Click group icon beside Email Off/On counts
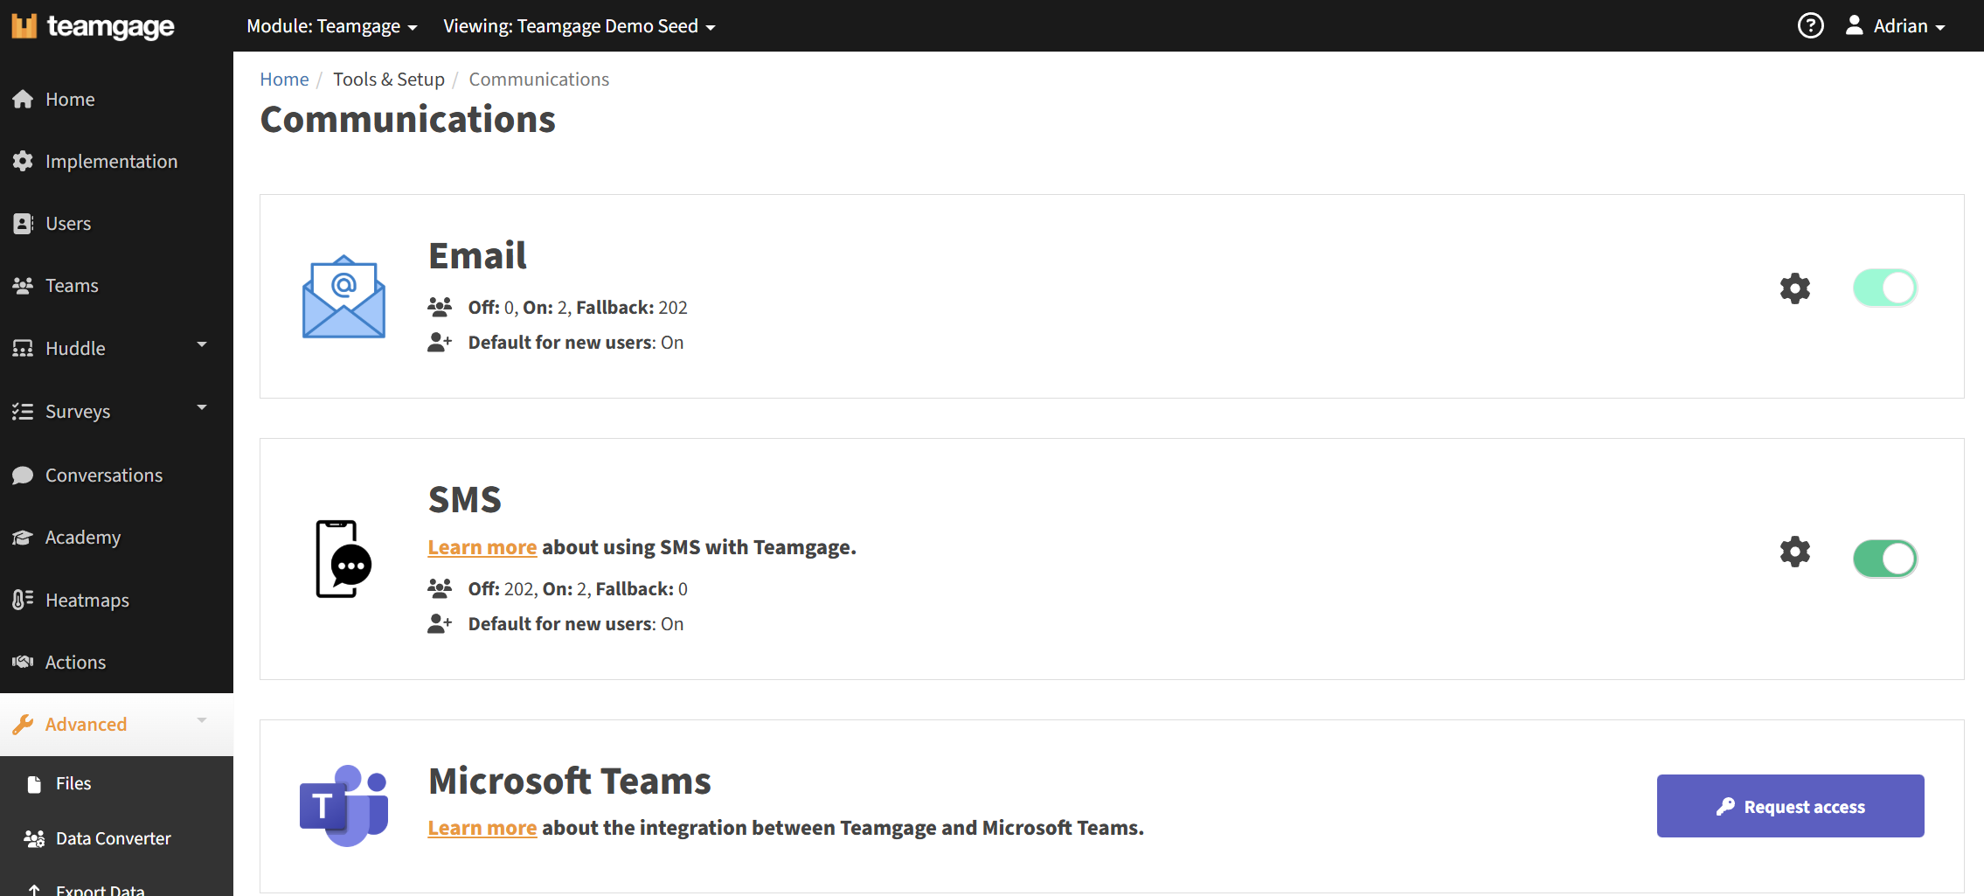This screenshot has height=896, width=1984. point(440,307)
